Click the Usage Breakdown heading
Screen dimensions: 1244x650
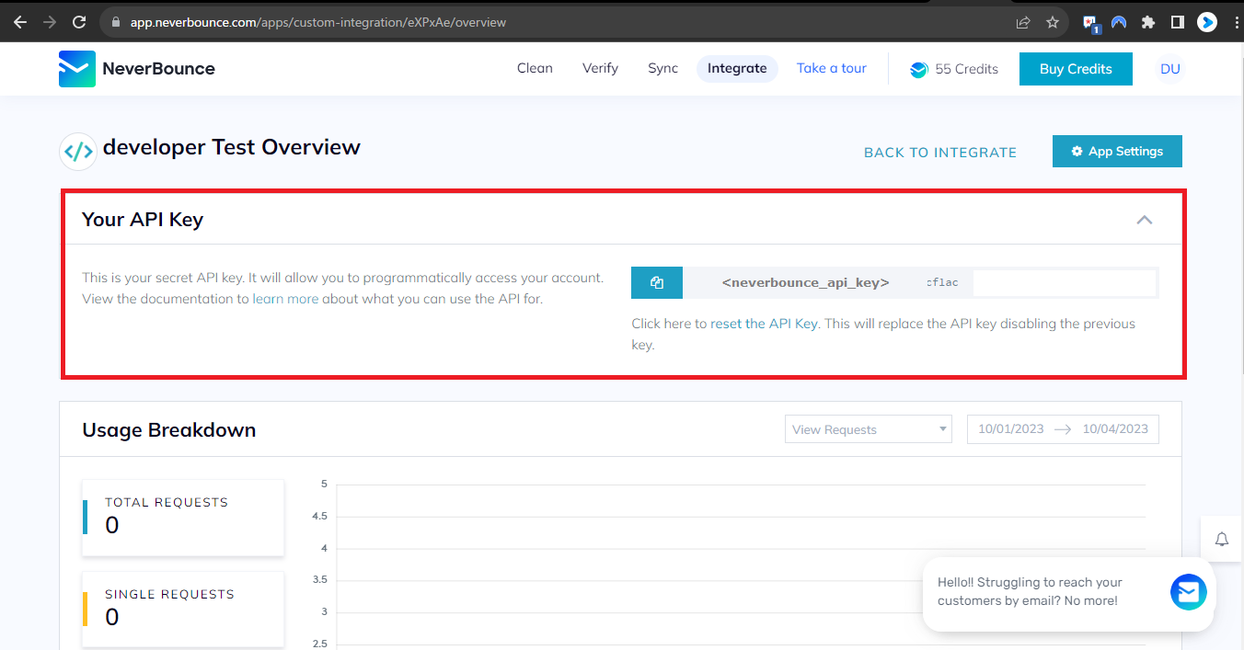pyautogui.click(x=169, y=430)
